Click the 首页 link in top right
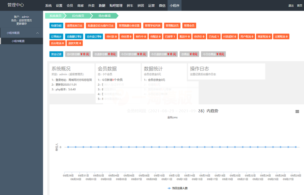Screen dimensions: 304x195 click(300, 5)
